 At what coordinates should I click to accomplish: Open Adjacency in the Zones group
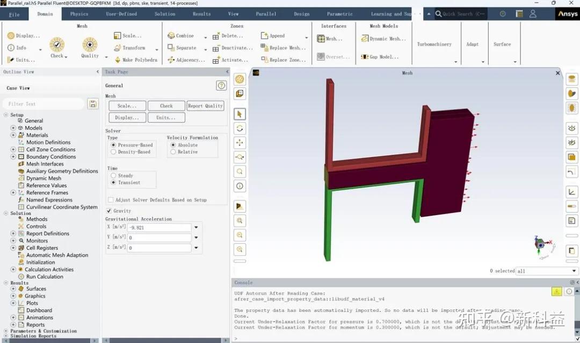[x=186, y=60]
